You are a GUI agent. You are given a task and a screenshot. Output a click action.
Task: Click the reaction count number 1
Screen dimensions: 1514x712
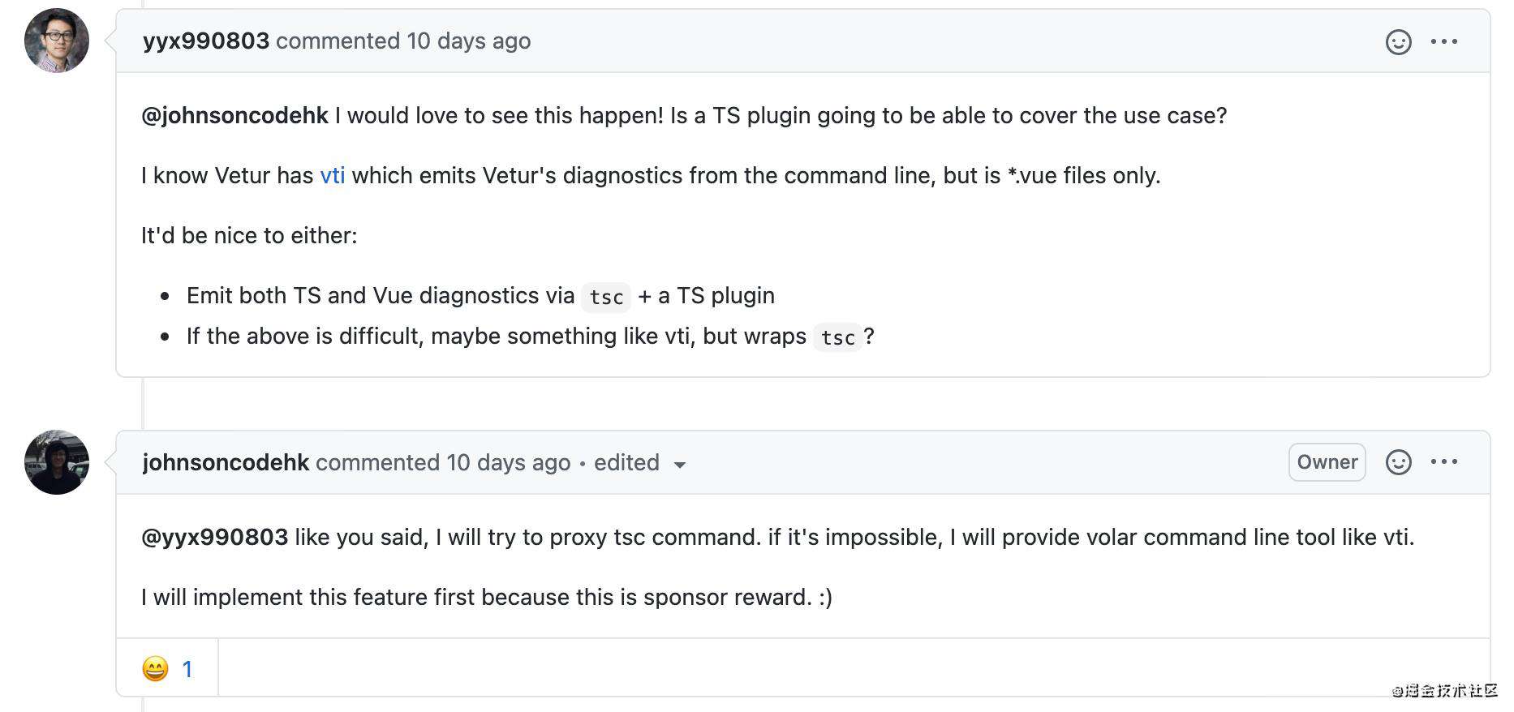click(187, 669)
